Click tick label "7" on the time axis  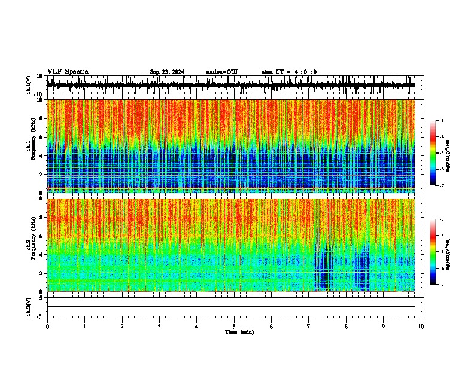tap(309, 327)
